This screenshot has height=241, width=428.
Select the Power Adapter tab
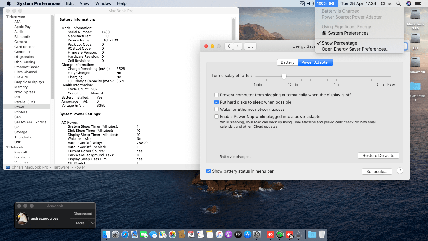(315, 62)
